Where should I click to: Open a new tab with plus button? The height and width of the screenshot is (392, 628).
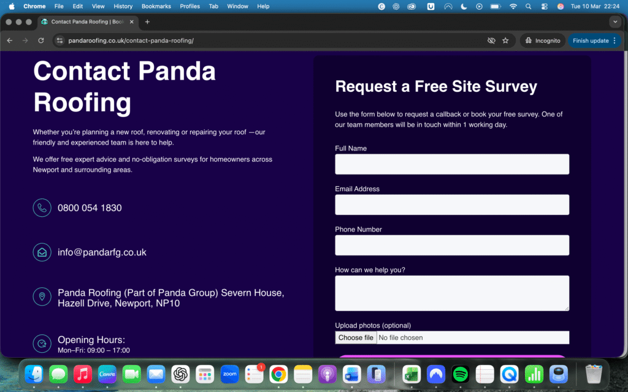point(147,21)
